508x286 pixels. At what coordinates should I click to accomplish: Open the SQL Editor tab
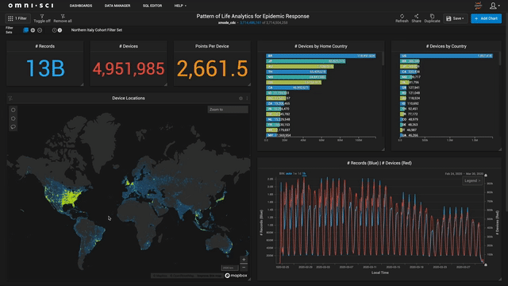(152, 6)
